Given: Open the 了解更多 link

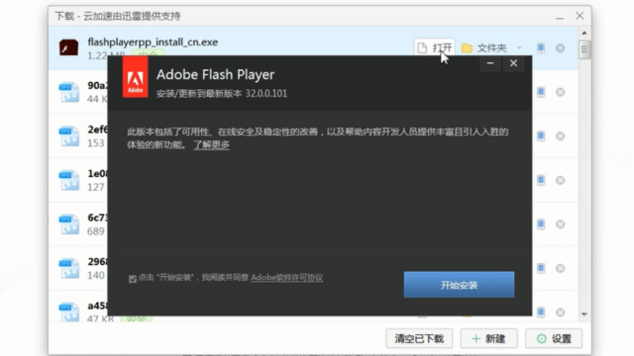Looking at the screenshot, I should (211, 144).
